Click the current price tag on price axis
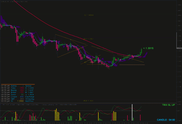 179,48
